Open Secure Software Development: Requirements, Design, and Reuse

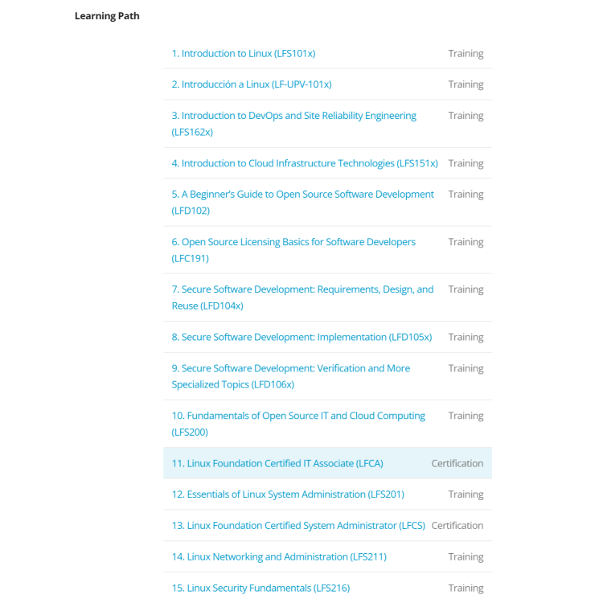(302, 297)
